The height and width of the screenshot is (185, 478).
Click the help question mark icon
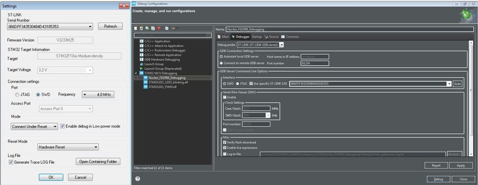coord(137,179)
